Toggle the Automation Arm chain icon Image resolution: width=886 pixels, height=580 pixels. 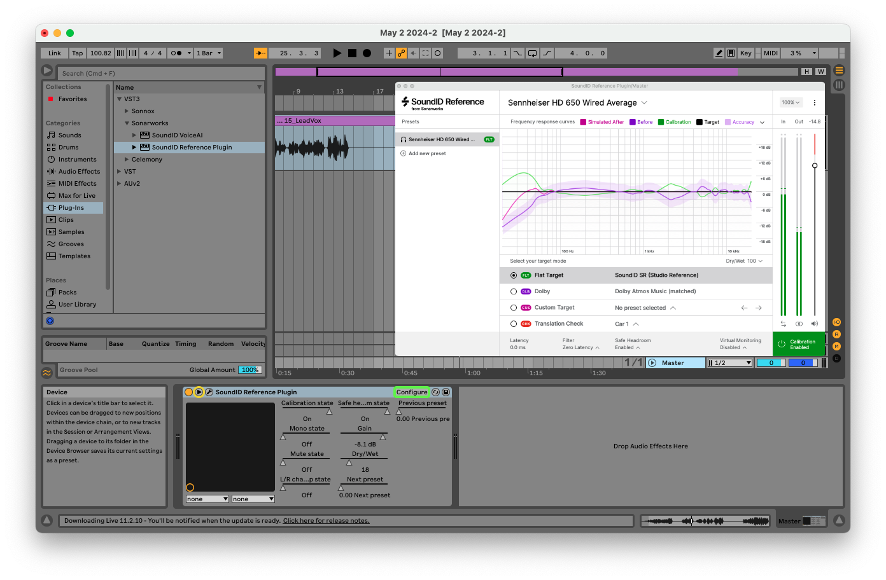pyautogui.click(x=401, y=53)
